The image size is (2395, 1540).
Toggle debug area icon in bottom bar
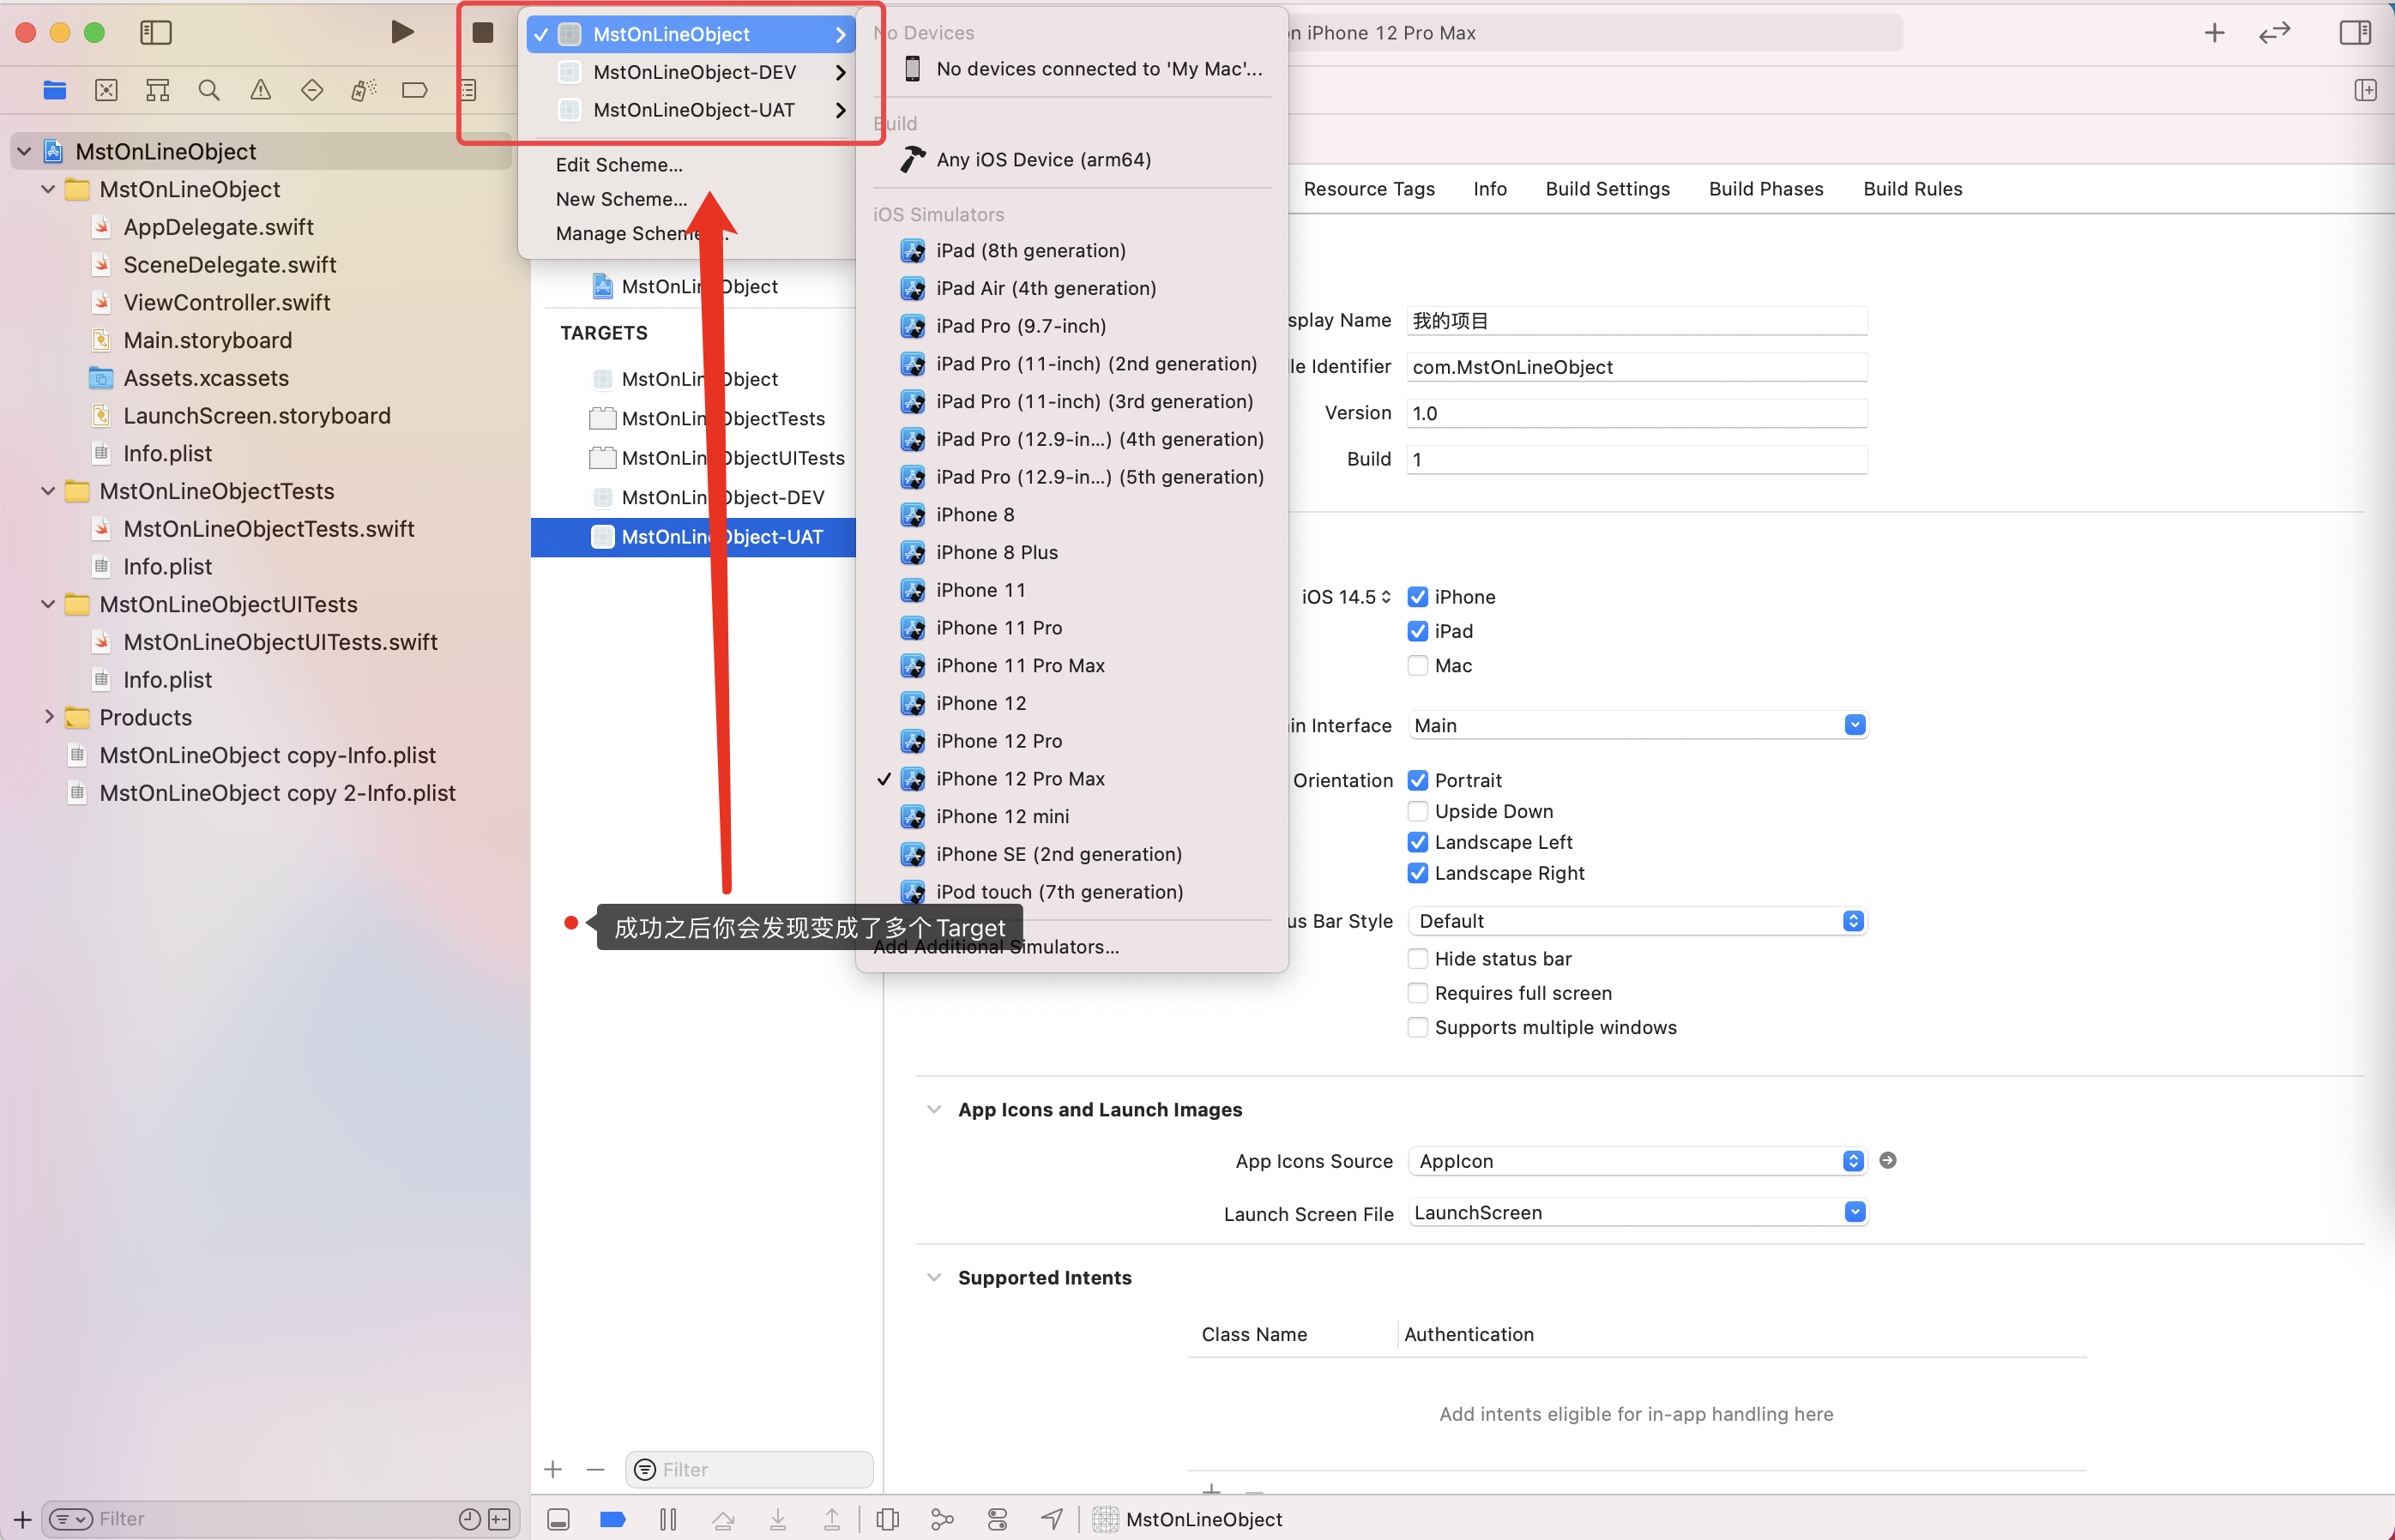558,1520
